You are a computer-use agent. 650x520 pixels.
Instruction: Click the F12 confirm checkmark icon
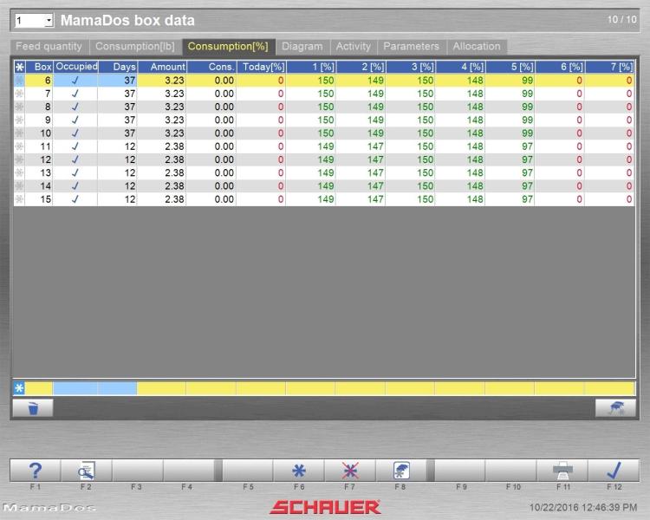point(614,471)
